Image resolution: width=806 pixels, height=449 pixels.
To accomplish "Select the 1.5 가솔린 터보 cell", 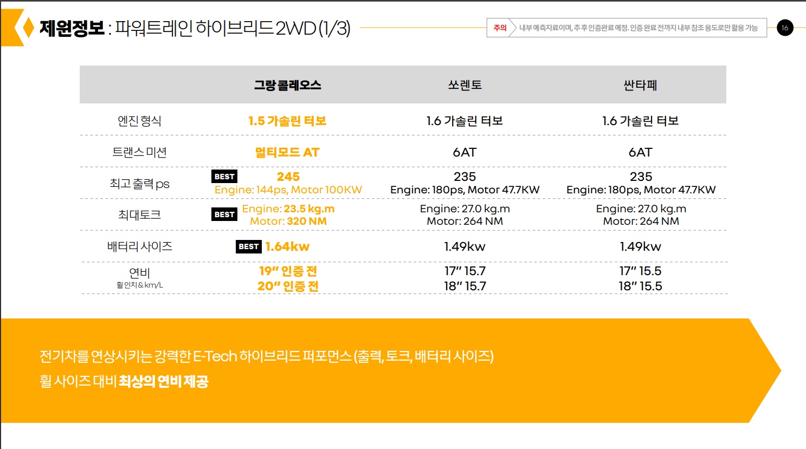I will 287,121.
